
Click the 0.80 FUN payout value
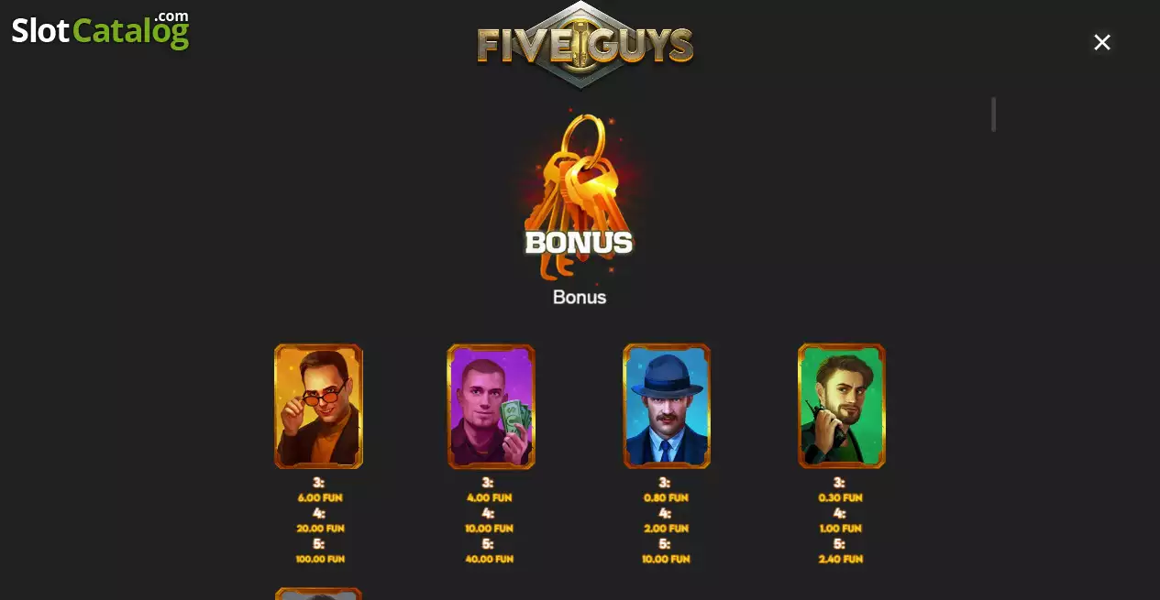pos(667,497)
